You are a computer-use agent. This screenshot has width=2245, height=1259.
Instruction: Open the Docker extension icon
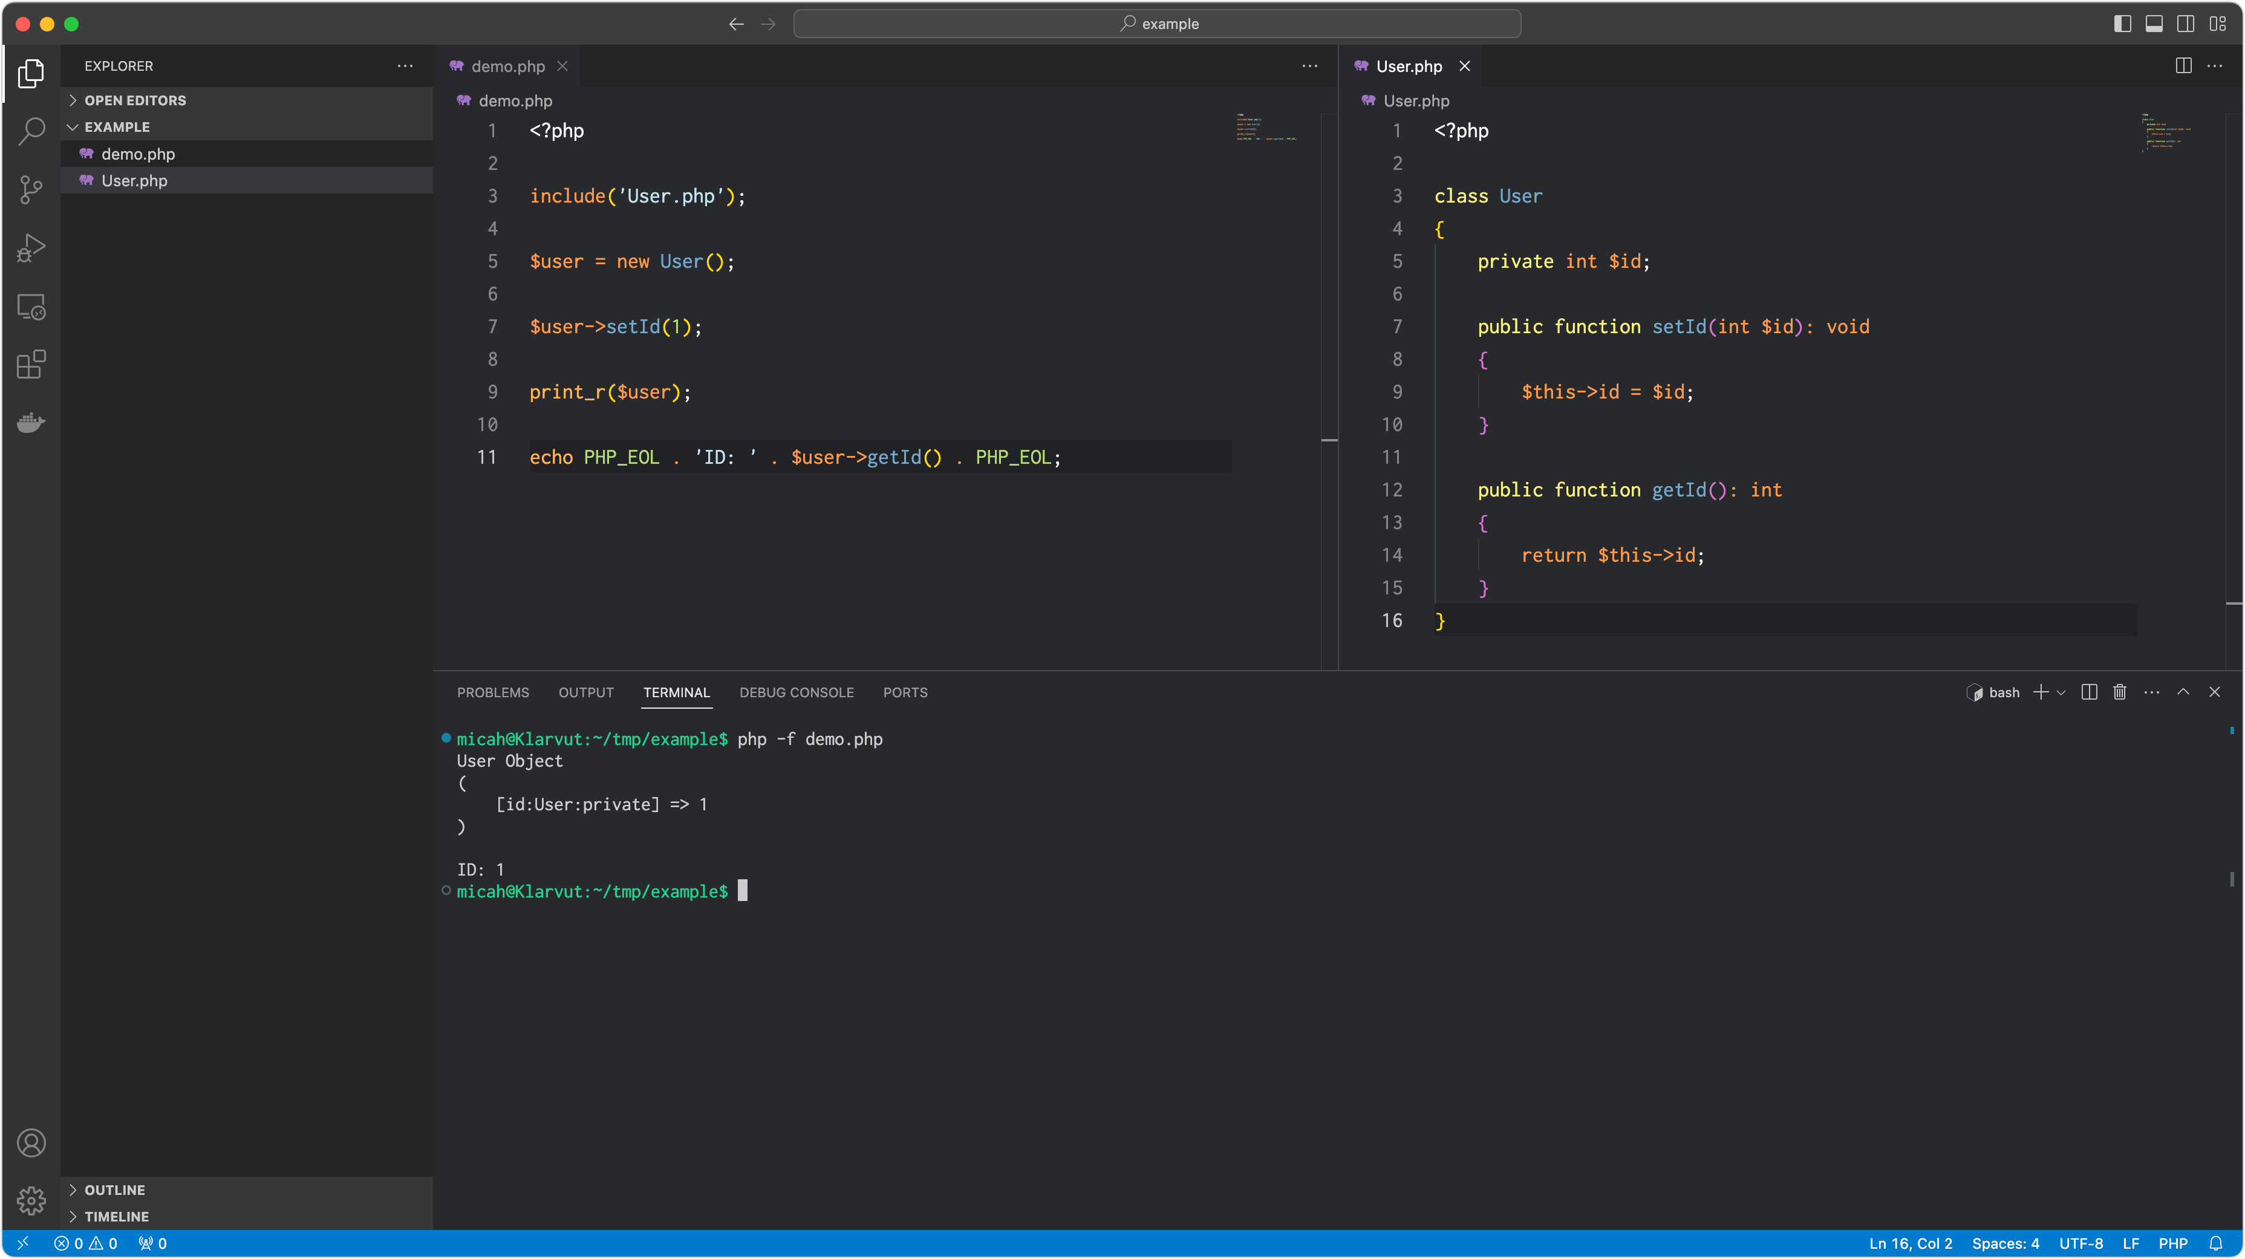pyautogui.click(x=31, y=423)
